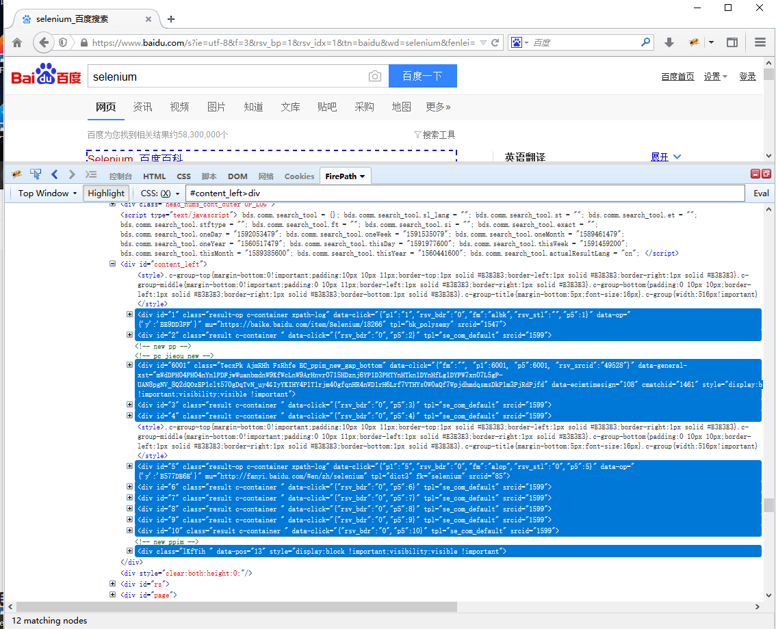Click the Firefox home icon
This screenshot has width=776, height=629.
[x=17, y=42]
